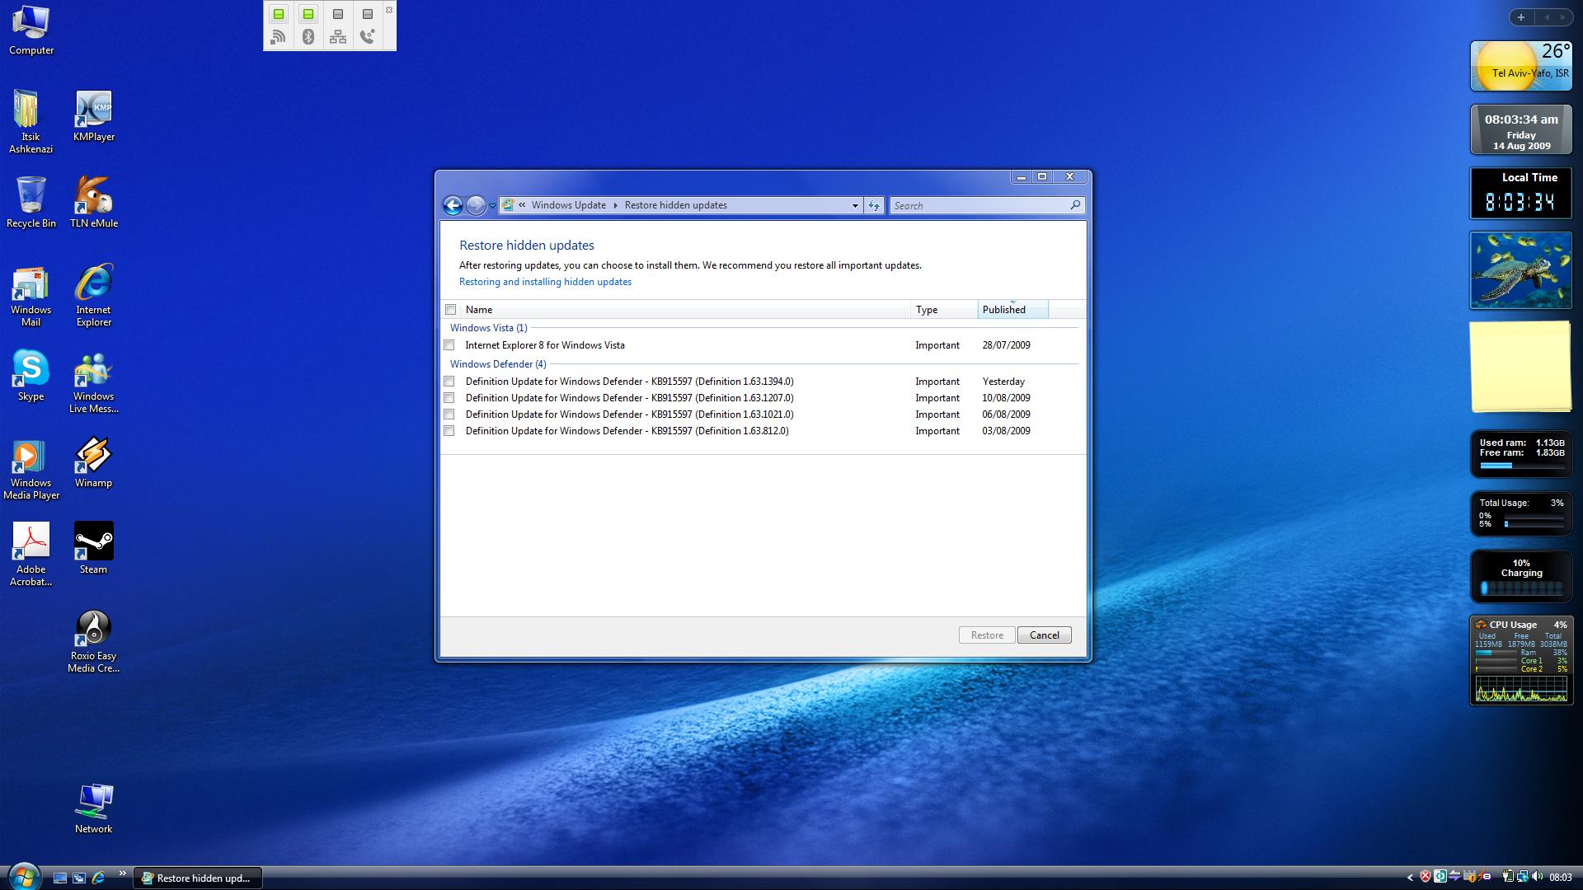Click the power plug battery tray icon
Screen dimensions: 1583x890
[x=1507, y=877]
